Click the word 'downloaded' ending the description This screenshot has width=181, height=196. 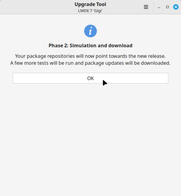156,63
